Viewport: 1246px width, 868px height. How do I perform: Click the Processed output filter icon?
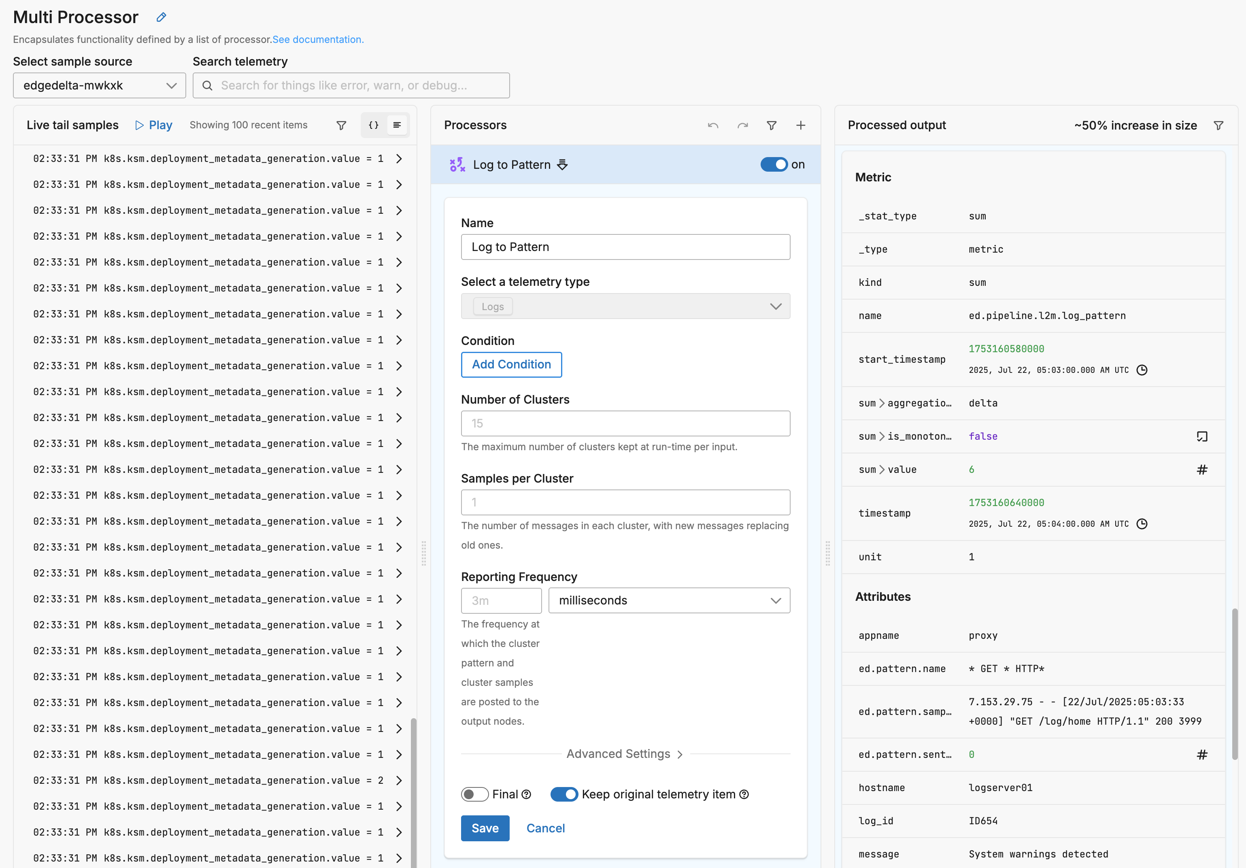click(1219, 126)
